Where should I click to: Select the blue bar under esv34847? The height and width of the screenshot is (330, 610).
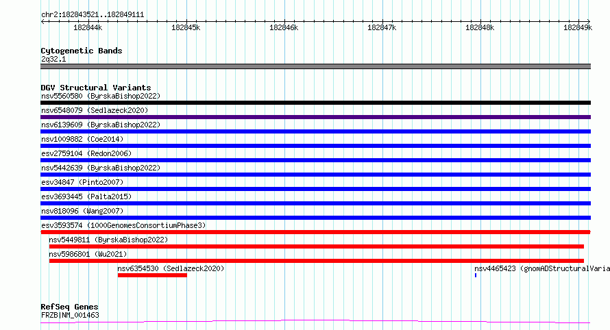click(315, 189)
